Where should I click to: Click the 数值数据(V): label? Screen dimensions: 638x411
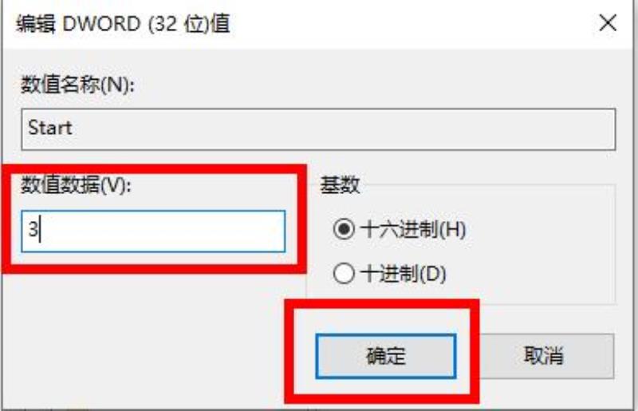point(77,185)
